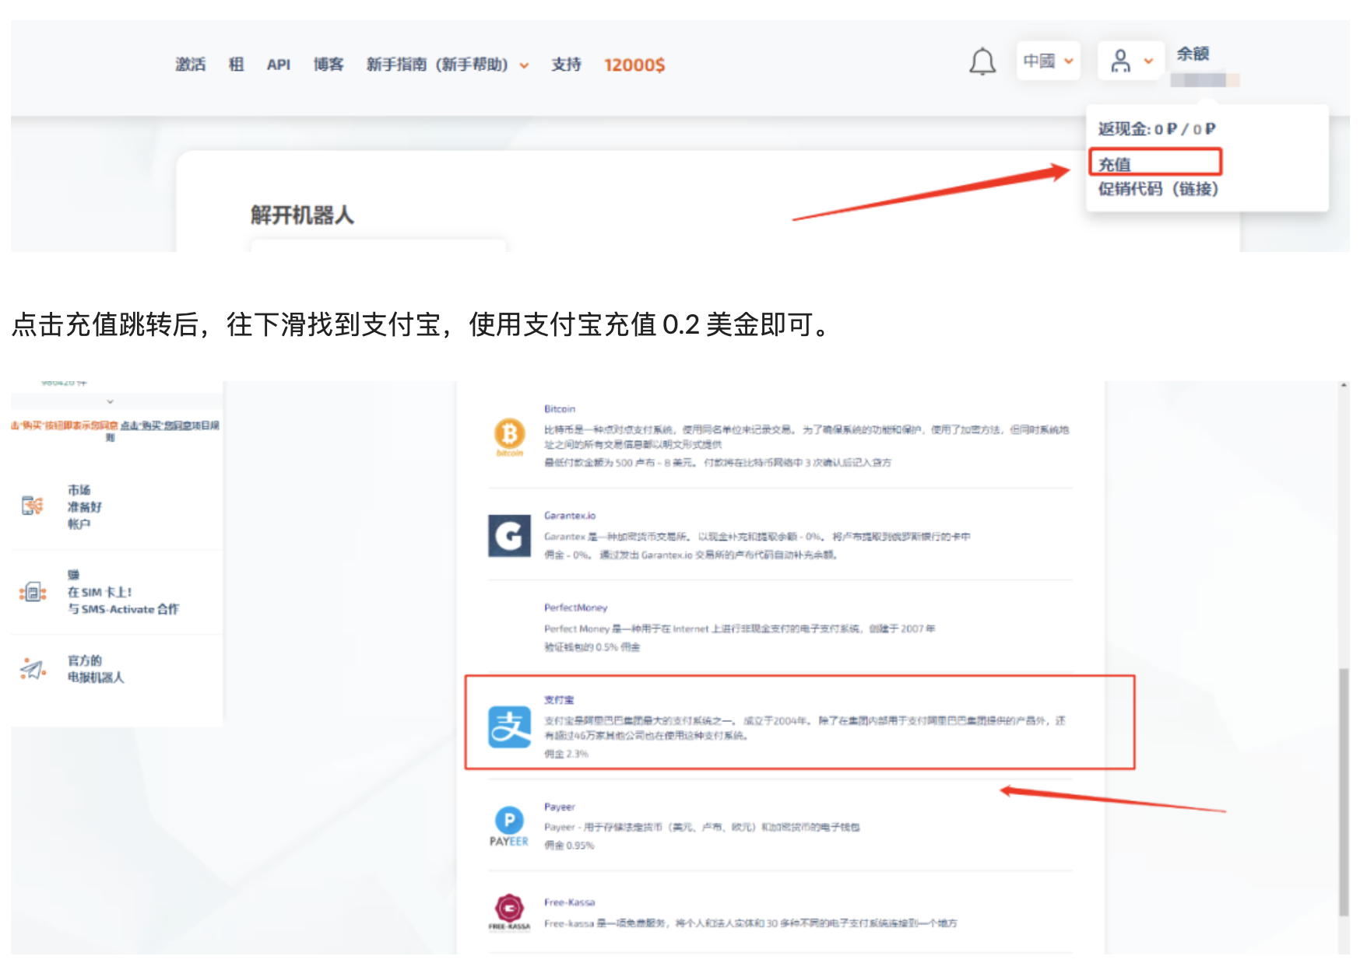Image resolution: width=1367 pixels, height=977 pixels.
Task: Expand the account menu chevron
Action: coord(1148,61)
